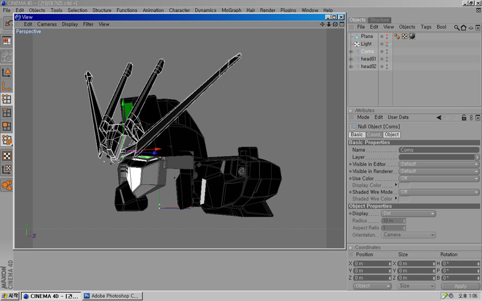
Task: Open the Shaded Wire Mode dropdown
Action: pos(439,192)
